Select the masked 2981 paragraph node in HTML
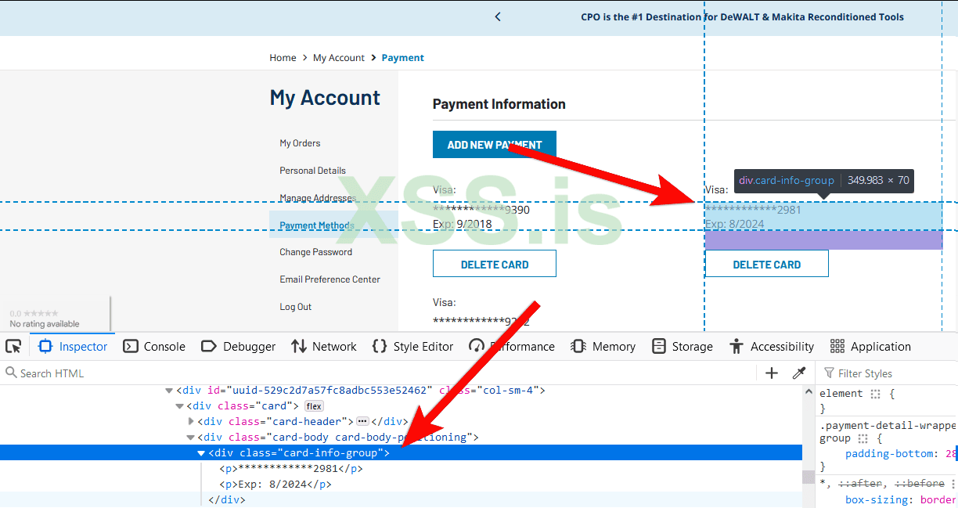This screenshot has width=958, height=508. (291, 469)
